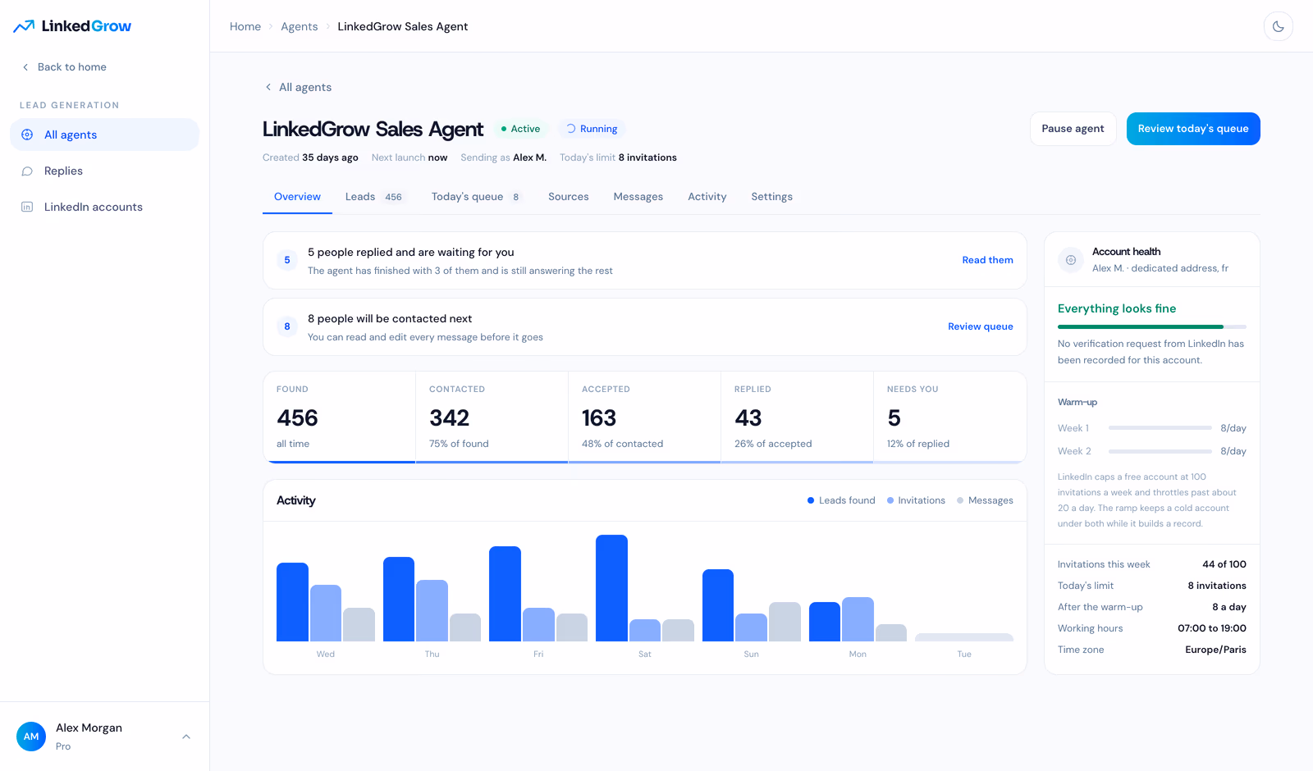This screenshot has width=1313, height=771.
Task: Select LinkedIn accounts in the sidebar
Action: 104,207
